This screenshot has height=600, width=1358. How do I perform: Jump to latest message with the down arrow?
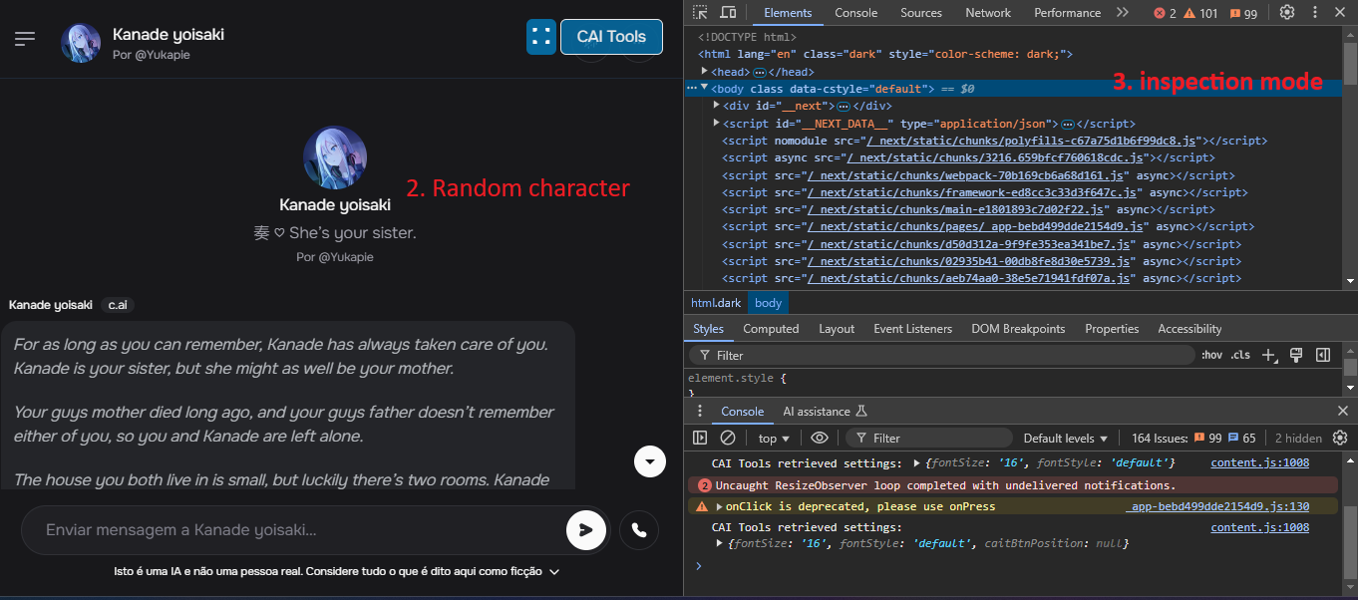pyautogui.click(x=650, y=461)
